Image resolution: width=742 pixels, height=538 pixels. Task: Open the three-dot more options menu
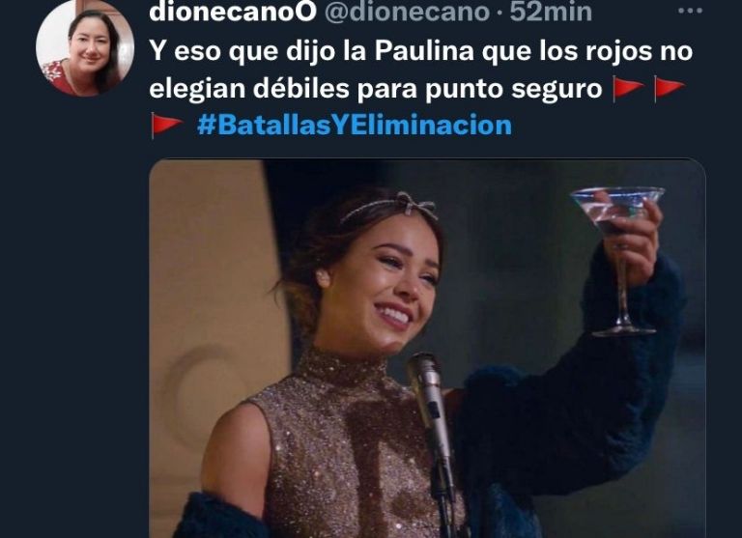pos(690,11)
